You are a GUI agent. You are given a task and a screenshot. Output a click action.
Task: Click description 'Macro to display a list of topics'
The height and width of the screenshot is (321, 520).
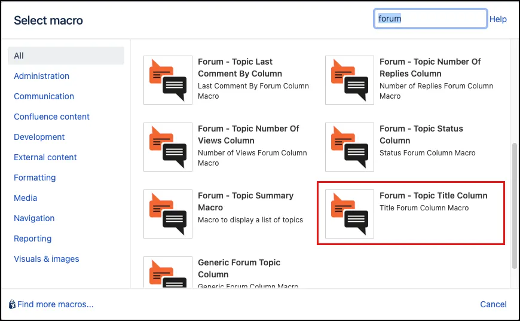(250, 220)
